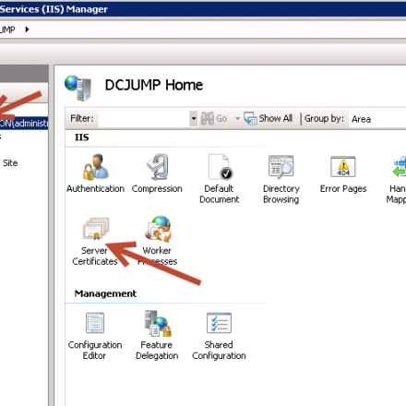Click the Go filter button
Viewport: 406px width, 406px height.
pyautogui.click(x=214, y=118)
